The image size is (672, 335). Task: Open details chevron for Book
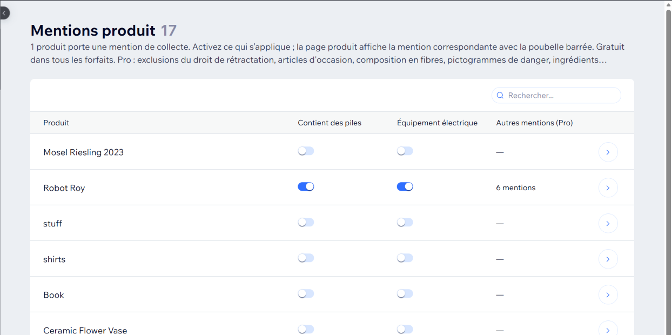[x=608, y=295]
